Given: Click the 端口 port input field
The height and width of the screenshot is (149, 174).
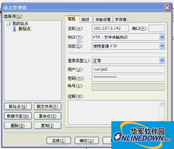Looking at the screenshot, I should tap(157, 28).
